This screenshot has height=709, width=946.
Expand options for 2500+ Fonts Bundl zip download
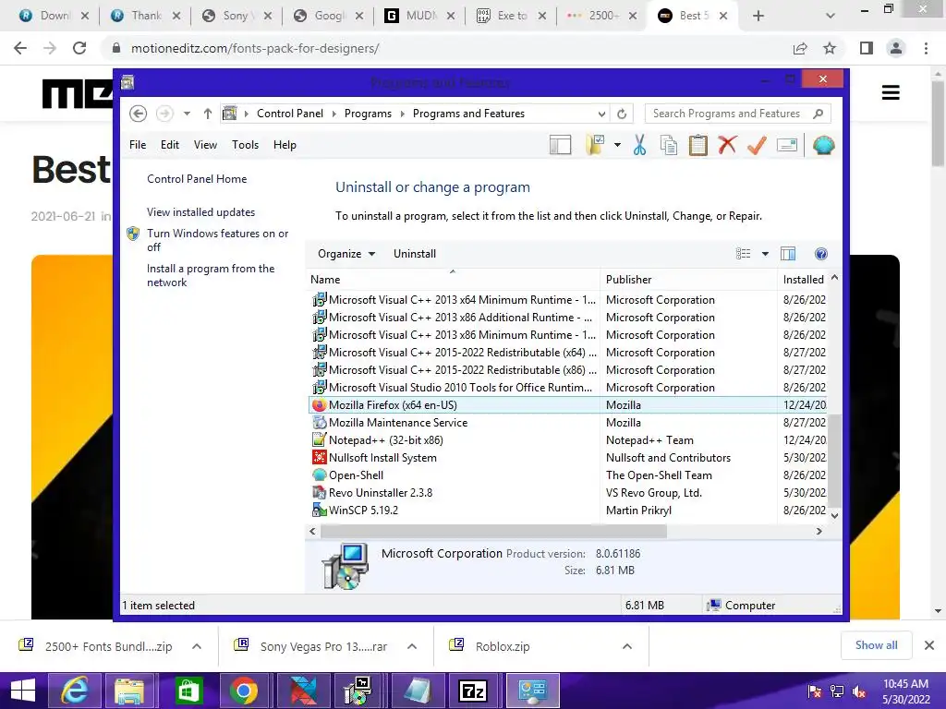click(197, 646)
